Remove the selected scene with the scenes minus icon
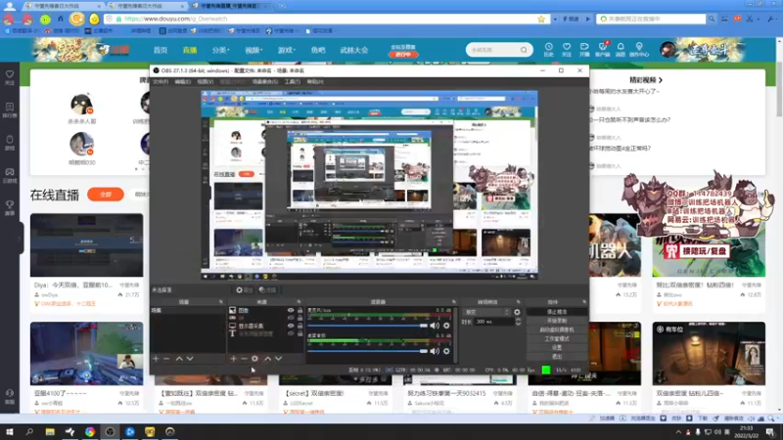The height and width of the screenshot is (440, 783). [166, 358]
